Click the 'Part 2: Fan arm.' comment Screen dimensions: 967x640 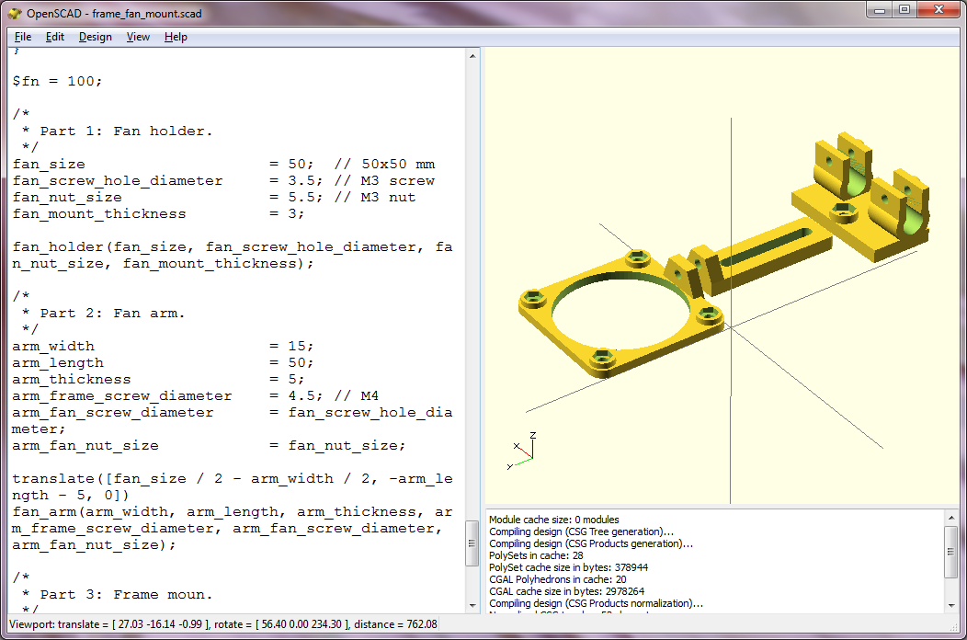click(x=112, y=313)
